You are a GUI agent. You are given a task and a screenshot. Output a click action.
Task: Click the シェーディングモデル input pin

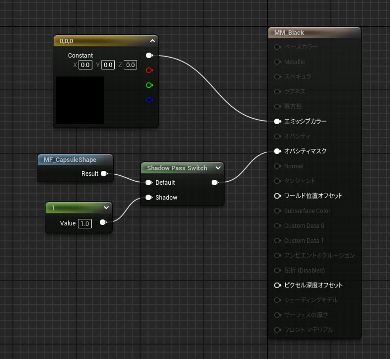277,300
